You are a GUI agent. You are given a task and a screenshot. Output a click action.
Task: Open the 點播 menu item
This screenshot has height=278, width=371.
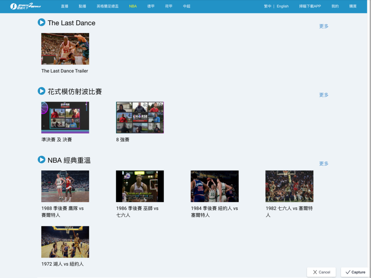(x=82, y=6)
